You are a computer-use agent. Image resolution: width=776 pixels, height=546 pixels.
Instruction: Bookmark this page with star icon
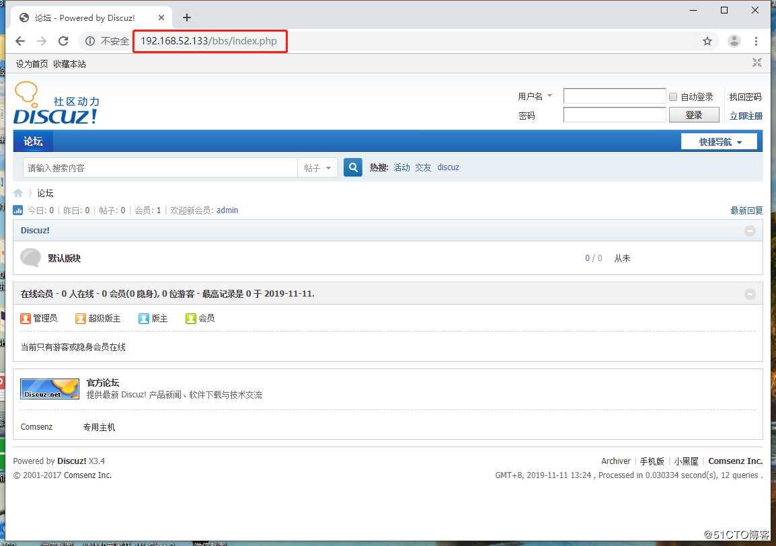tap(707, 41)
